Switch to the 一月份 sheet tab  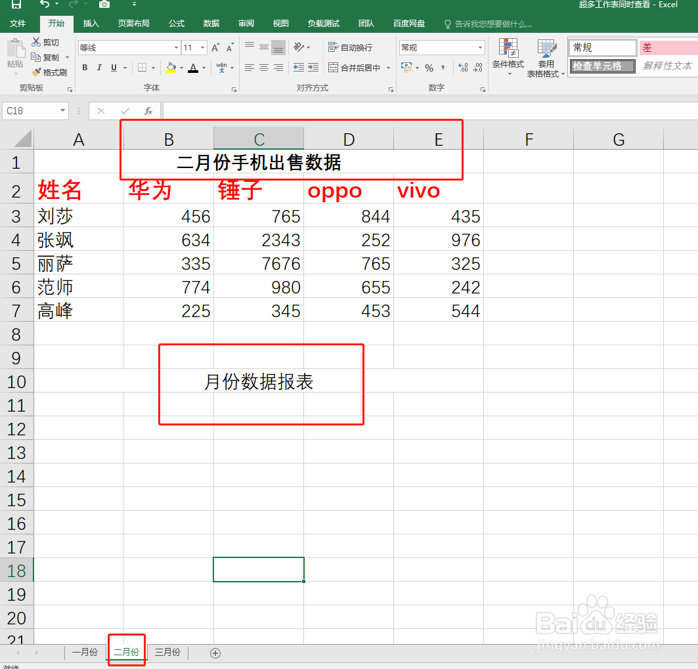tap(85, 652)
